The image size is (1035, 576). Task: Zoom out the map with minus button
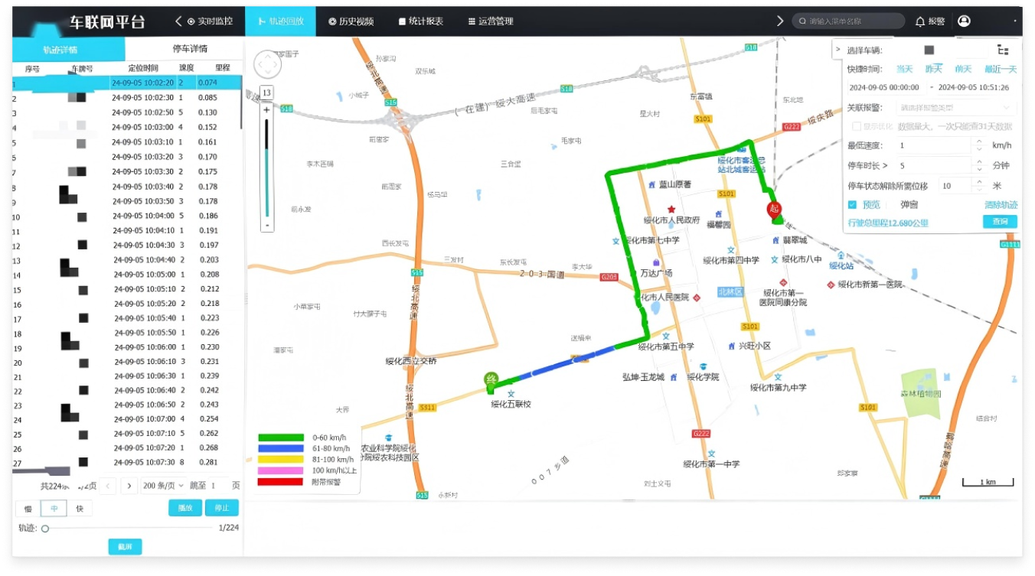(266, 225)
